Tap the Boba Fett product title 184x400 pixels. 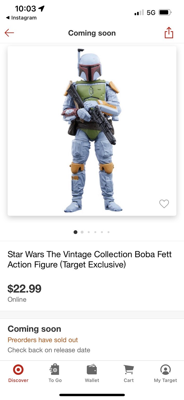pyautogui.click(x=89, y=259)
